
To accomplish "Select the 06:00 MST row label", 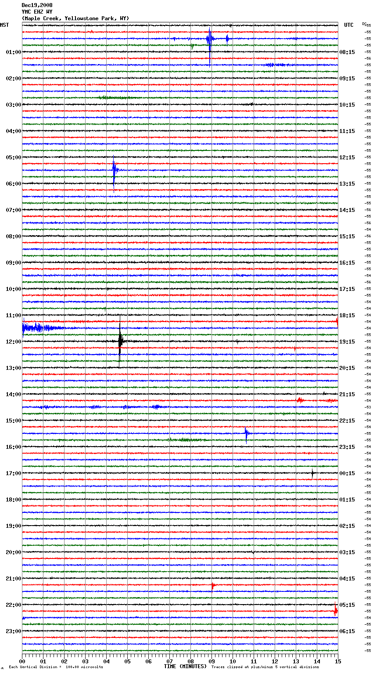I will [14, 184].
